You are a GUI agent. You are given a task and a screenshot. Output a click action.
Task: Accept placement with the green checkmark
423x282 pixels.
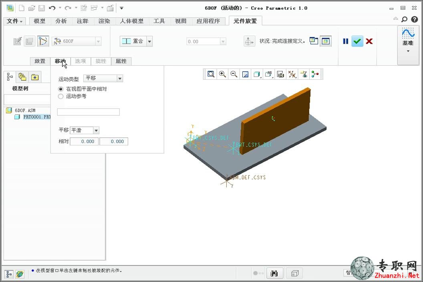(357, 41)
